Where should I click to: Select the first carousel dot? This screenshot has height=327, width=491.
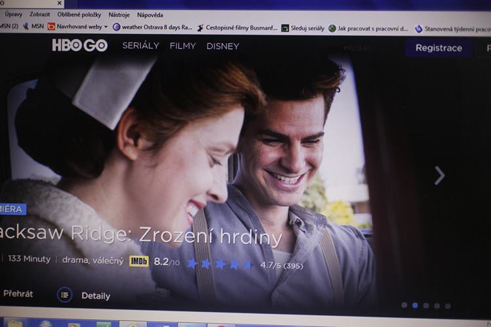point(404,305)
